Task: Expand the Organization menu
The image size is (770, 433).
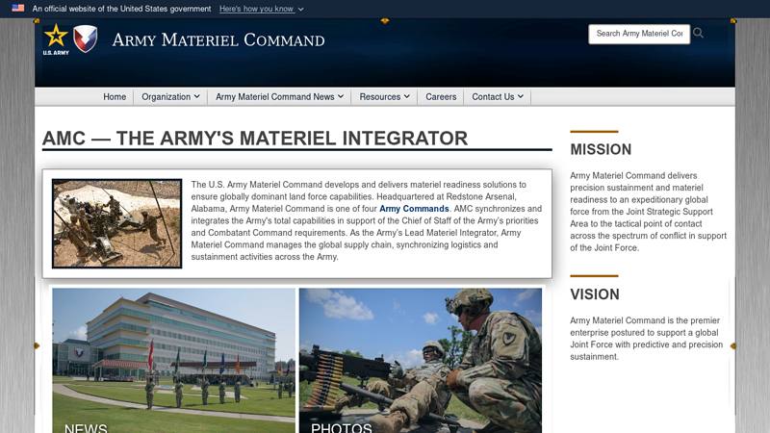Action: coord(170,97)
